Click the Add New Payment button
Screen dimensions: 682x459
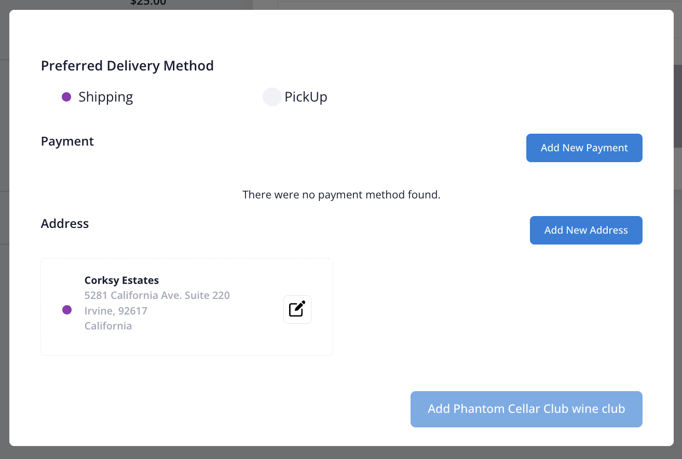(584, 148)
